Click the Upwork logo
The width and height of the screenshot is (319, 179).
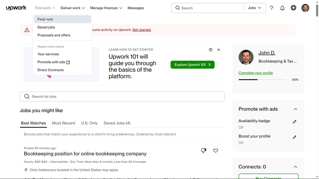point(16,8)
